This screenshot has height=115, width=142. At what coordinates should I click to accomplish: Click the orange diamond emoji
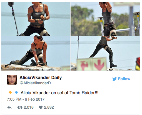pyautogui.click(x=10, y=92)
